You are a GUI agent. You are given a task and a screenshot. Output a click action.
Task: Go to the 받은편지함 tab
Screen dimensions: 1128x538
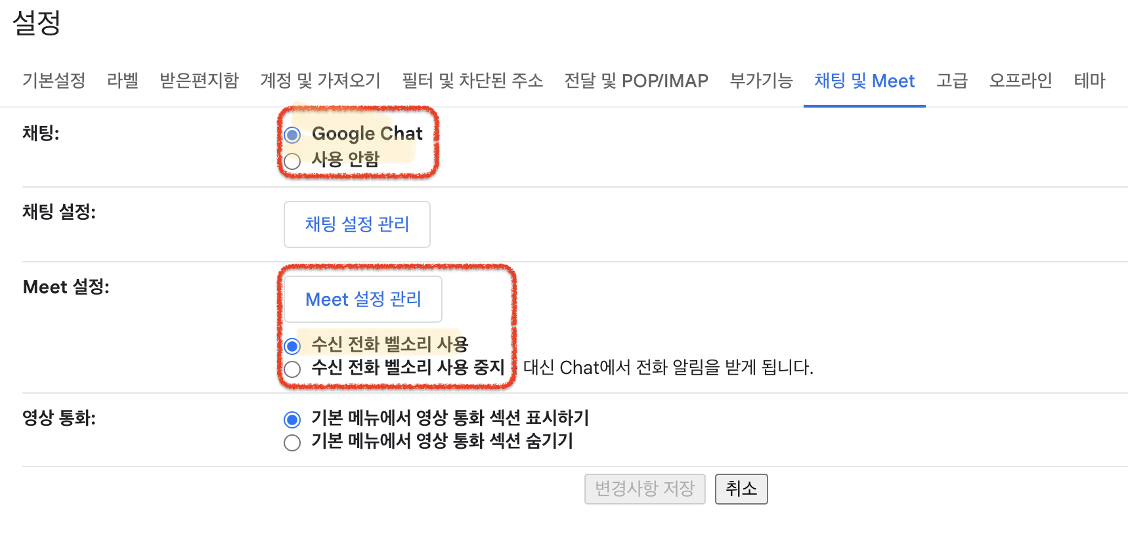click(199, 81)
